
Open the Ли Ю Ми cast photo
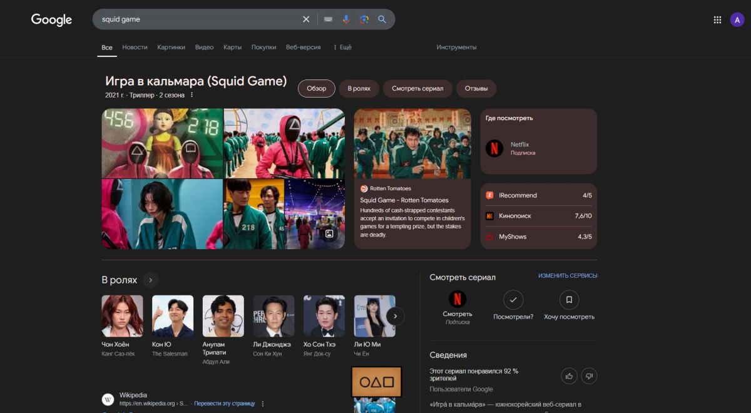(x=375, y=316)
